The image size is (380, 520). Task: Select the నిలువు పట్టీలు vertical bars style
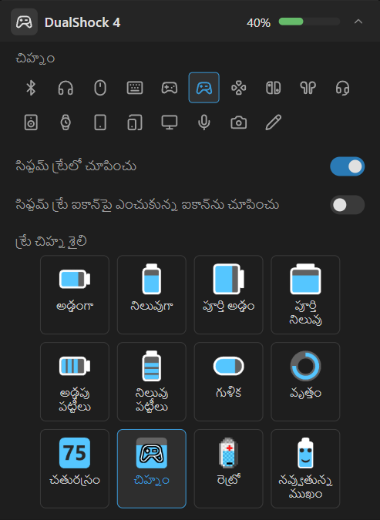pyautogui.click(x=152, y=381)
